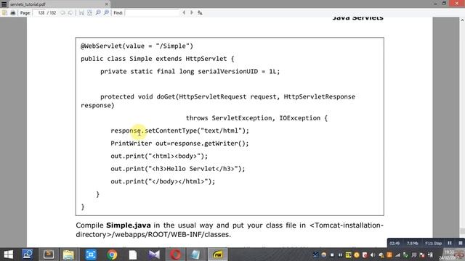Screen dimensions: 465x261
Task: Open Opera browser from the taskbar
Action: (175, 254)
